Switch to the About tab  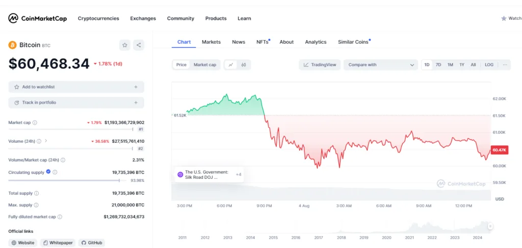click(x=286, y=42)
